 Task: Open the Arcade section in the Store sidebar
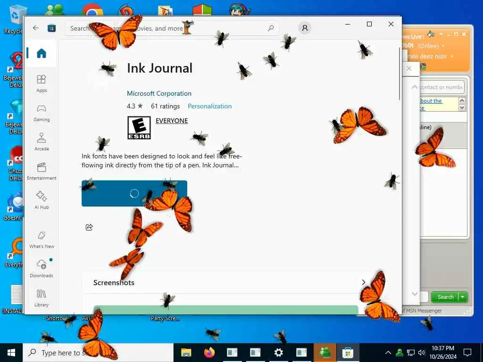42,142
